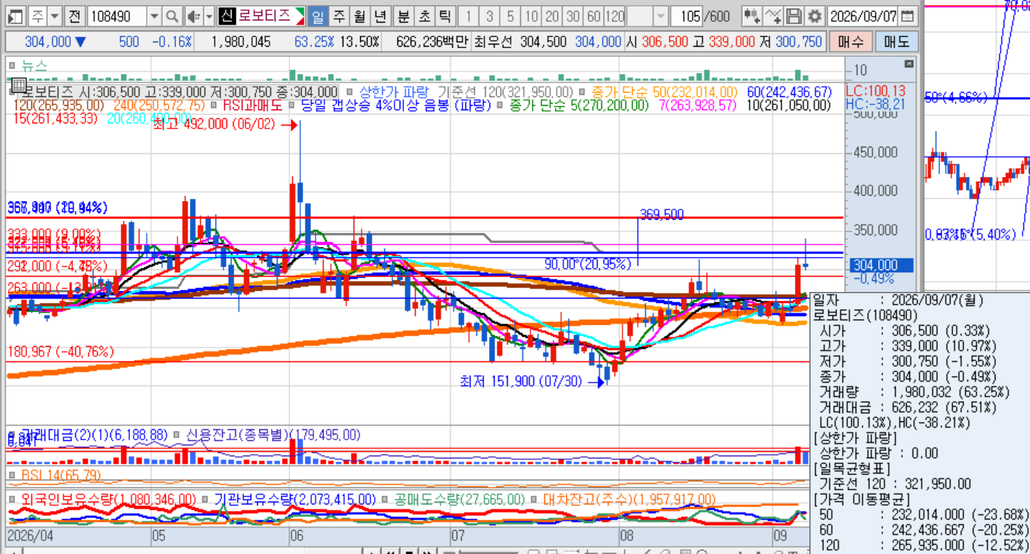Screen dimensions: 1030x554
Task: Switch to the 초 second chart
Action: (424, 16)
